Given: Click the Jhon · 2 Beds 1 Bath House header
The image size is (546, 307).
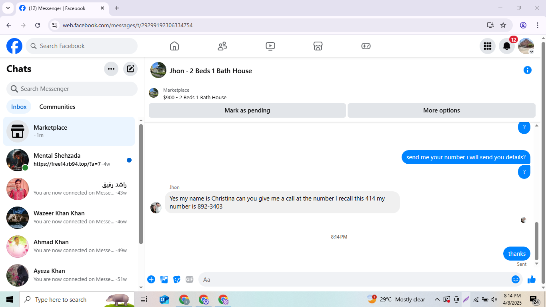Looking at the screenshot, I should tap(211, 71).
